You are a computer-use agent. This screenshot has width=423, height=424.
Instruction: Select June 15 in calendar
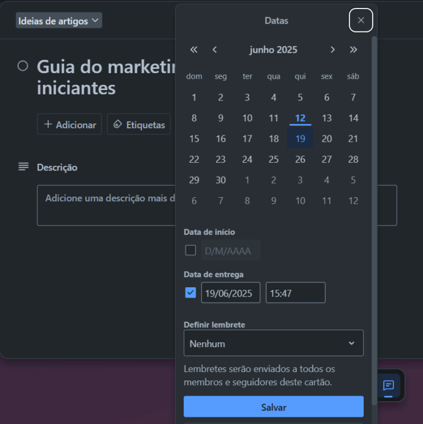coord(194,139)
